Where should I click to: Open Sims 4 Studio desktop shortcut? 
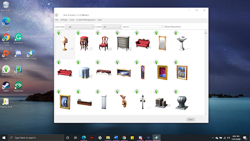coord(31,54)
